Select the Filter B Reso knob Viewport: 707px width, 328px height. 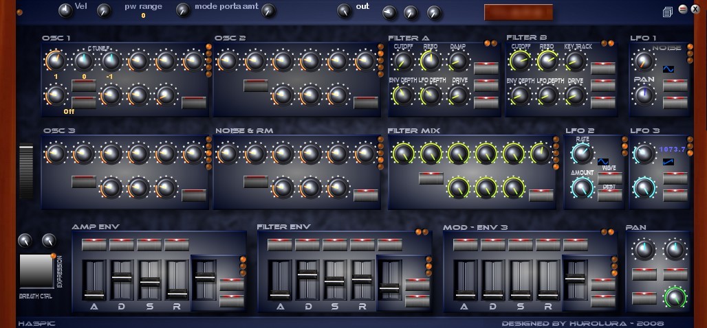pyautogui.click(x=547, y=61)
